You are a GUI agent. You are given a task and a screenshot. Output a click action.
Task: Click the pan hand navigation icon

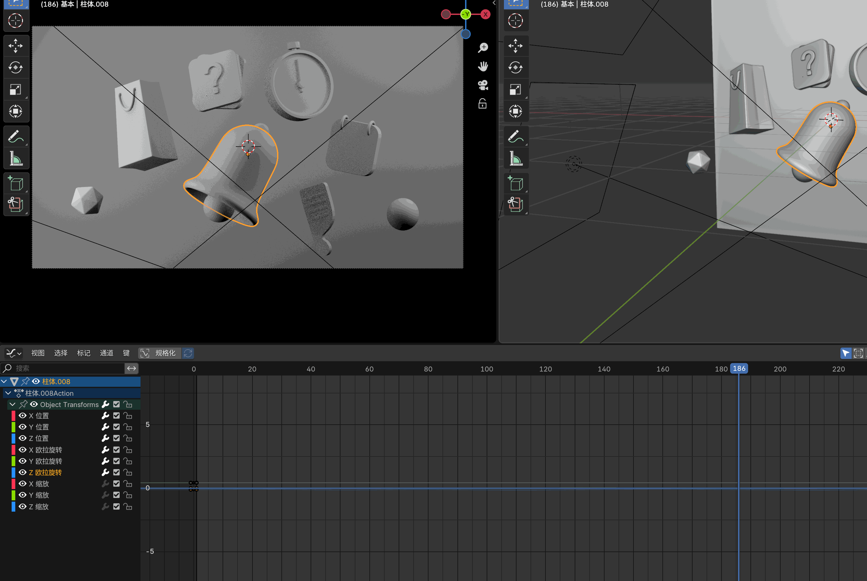click(x=483, y=67)
